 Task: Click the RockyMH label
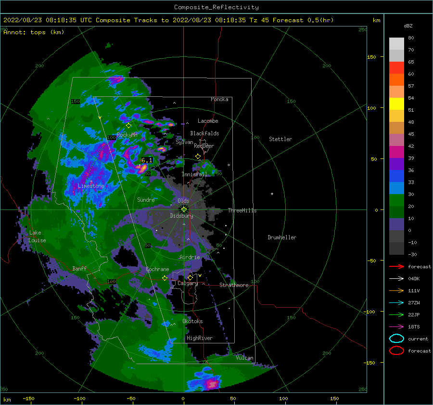(127, 135)
